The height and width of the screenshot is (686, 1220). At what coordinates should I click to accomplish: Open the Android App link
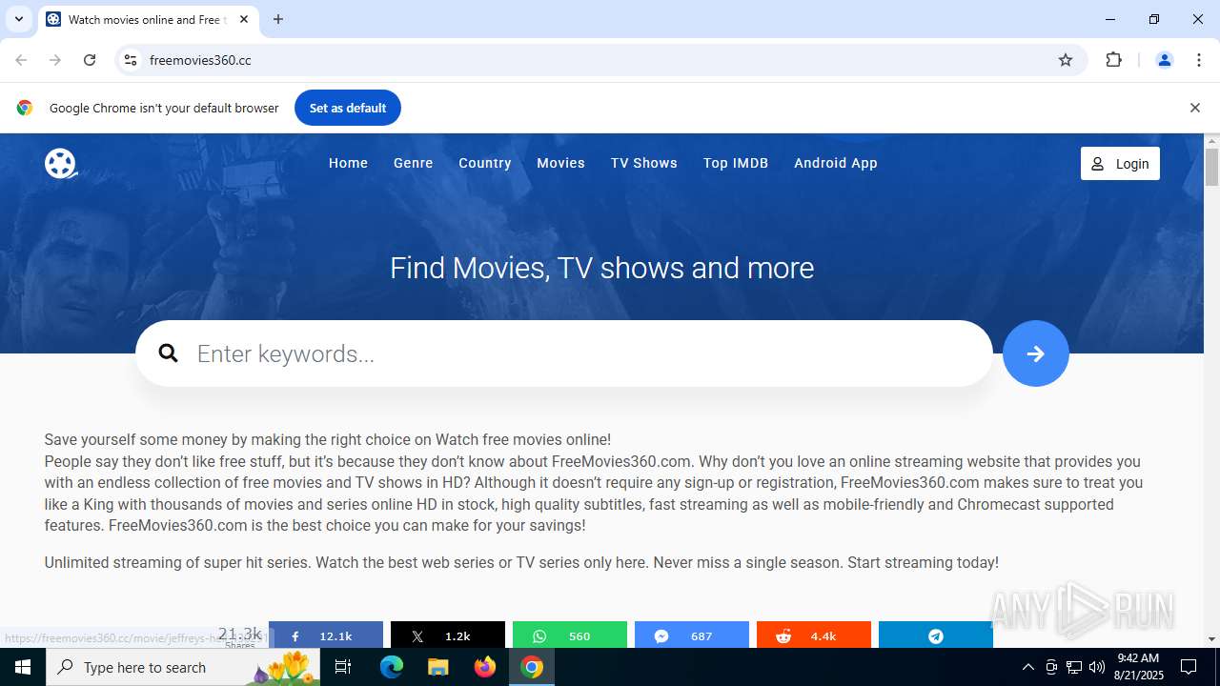coord(835,163)
